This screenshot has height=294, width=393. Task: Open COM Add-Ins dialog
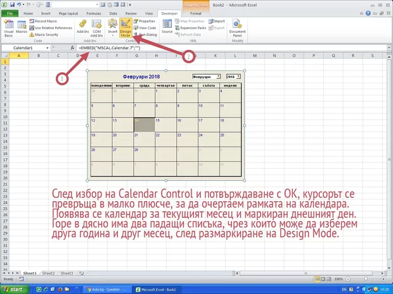click(97, 28)
